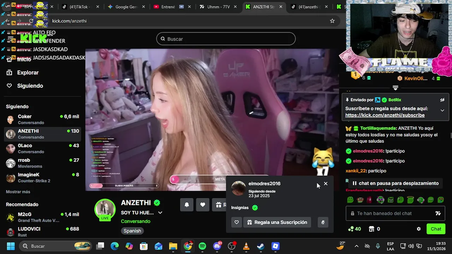
Task: Click the chat scrollbar
Action: (x=451, y=136)
